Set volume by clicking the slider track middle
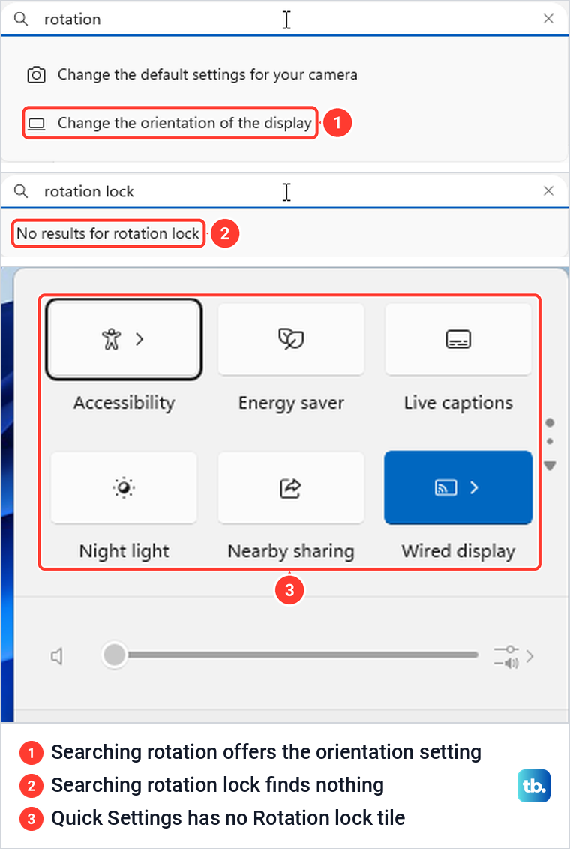The image size is (570, 849). (290, 655)
